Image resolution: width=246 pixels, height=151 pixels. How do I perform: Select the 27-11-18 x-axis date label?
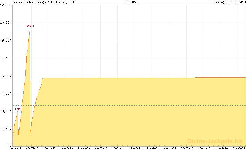coord(49,148)
